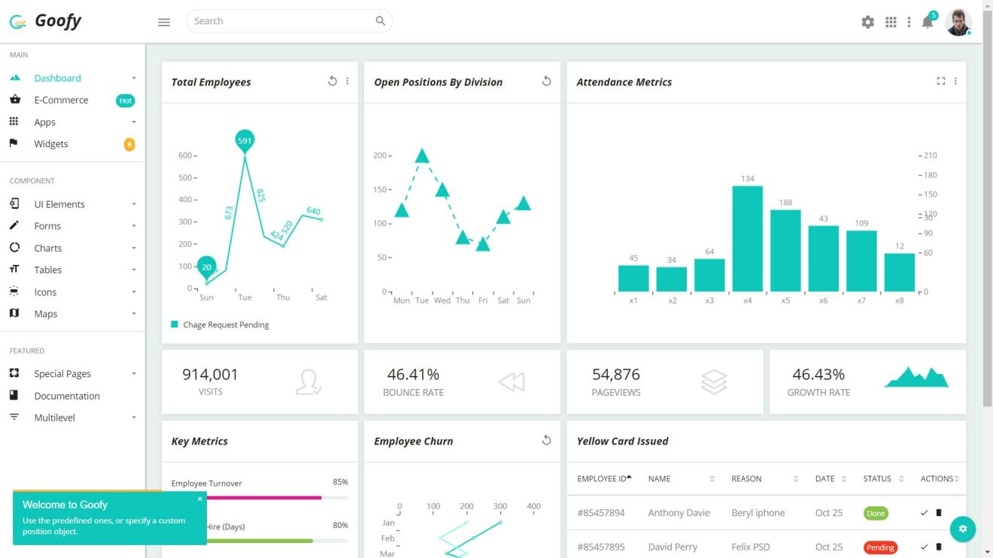Refresh the Open Positions By Division chart
This screenshot has width=993, height=558.
point(546,81)
